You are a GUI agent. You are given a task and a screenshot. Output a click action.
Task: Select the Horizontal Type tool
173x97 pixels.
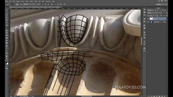(x=7, y=48)
